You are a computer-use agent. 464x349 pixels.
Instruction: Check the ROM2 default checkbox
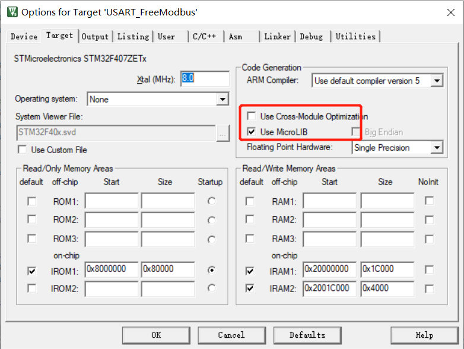point(32,220)
